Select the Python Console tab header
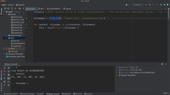Screen dimensions: 170x95 [11, 64]
